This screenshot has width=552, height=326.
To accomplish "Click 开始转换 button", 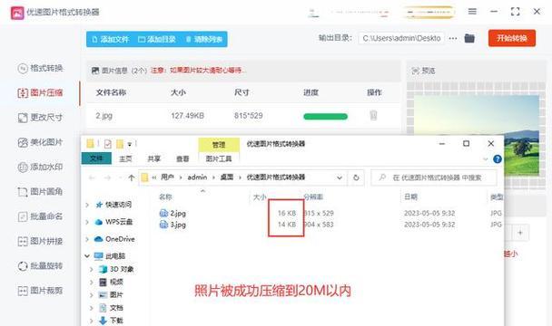I will click(x=512, y=38).
